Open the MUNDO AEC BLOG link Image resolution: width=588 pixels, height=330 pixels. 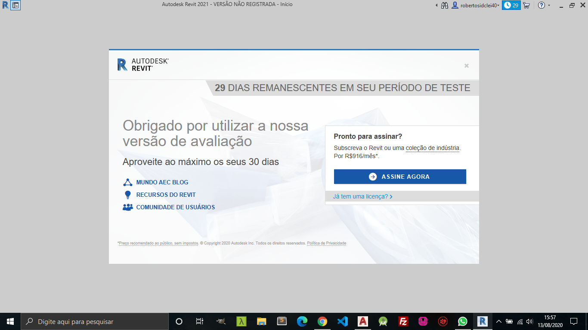162,182
